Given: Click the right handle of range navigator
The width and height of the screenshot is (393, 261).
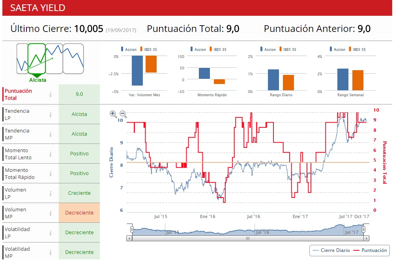Looking at the screenshot, I should 364,229.
